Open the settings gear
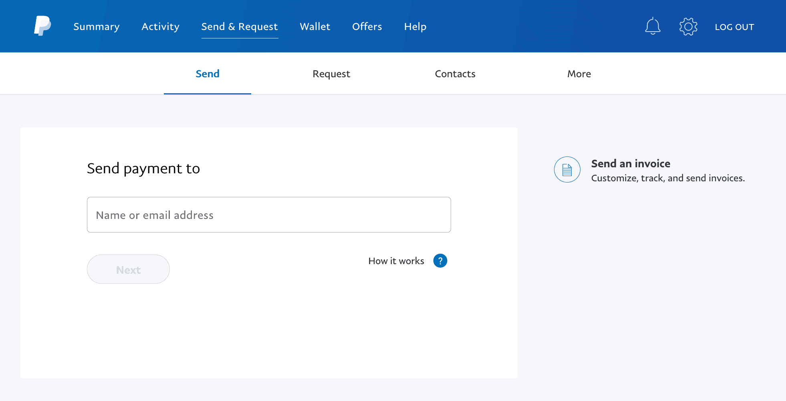786x401 pixels. click(x=688, y=26)
